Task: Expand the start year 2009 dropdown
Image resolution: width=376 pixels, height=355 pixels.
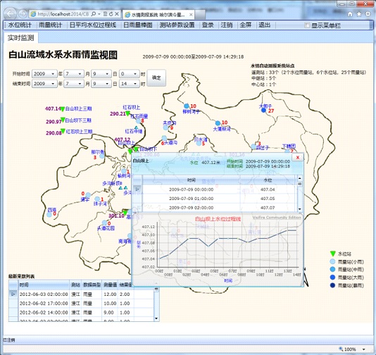Action: [44, 74]
